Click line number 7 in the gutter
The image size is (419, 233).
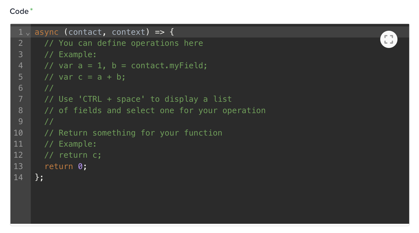pos(21,99)
